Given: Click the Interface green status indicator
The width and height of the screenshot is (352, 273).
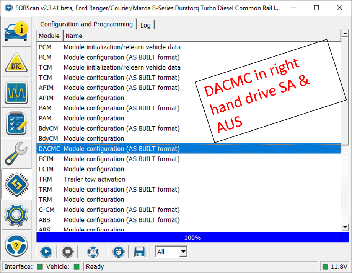Looking at the screenshot, I should (40, 266).
